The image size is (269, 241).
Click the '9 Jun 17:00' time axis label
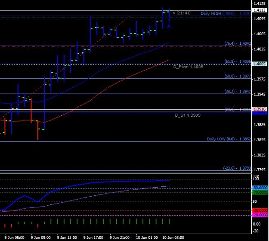[x=93, y=238]
